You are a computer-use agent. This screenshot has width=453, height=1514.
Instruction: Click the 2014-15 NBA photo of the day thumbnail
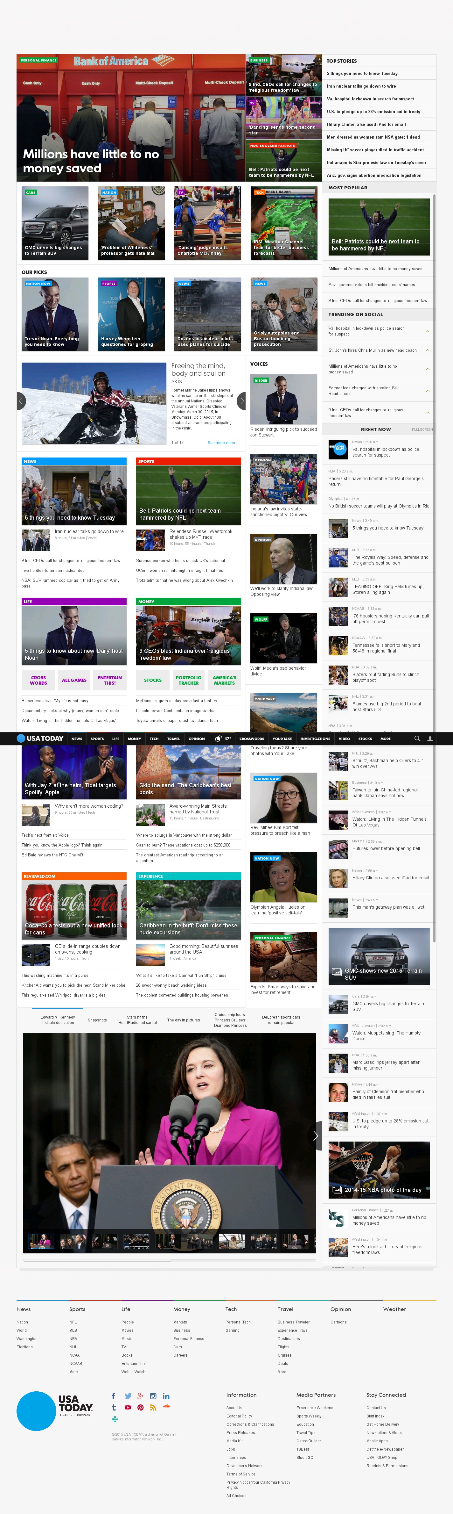(x=379, y=1170)
